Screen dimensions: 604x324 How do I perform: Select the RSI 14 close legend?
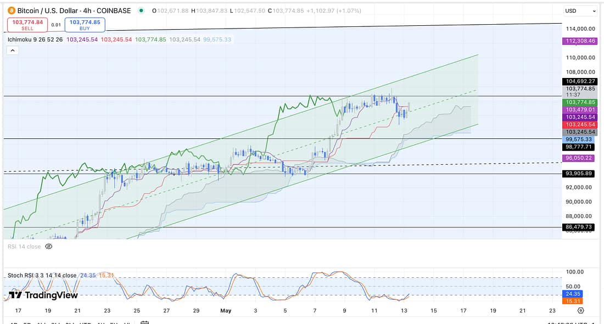(x=24, y=247)
